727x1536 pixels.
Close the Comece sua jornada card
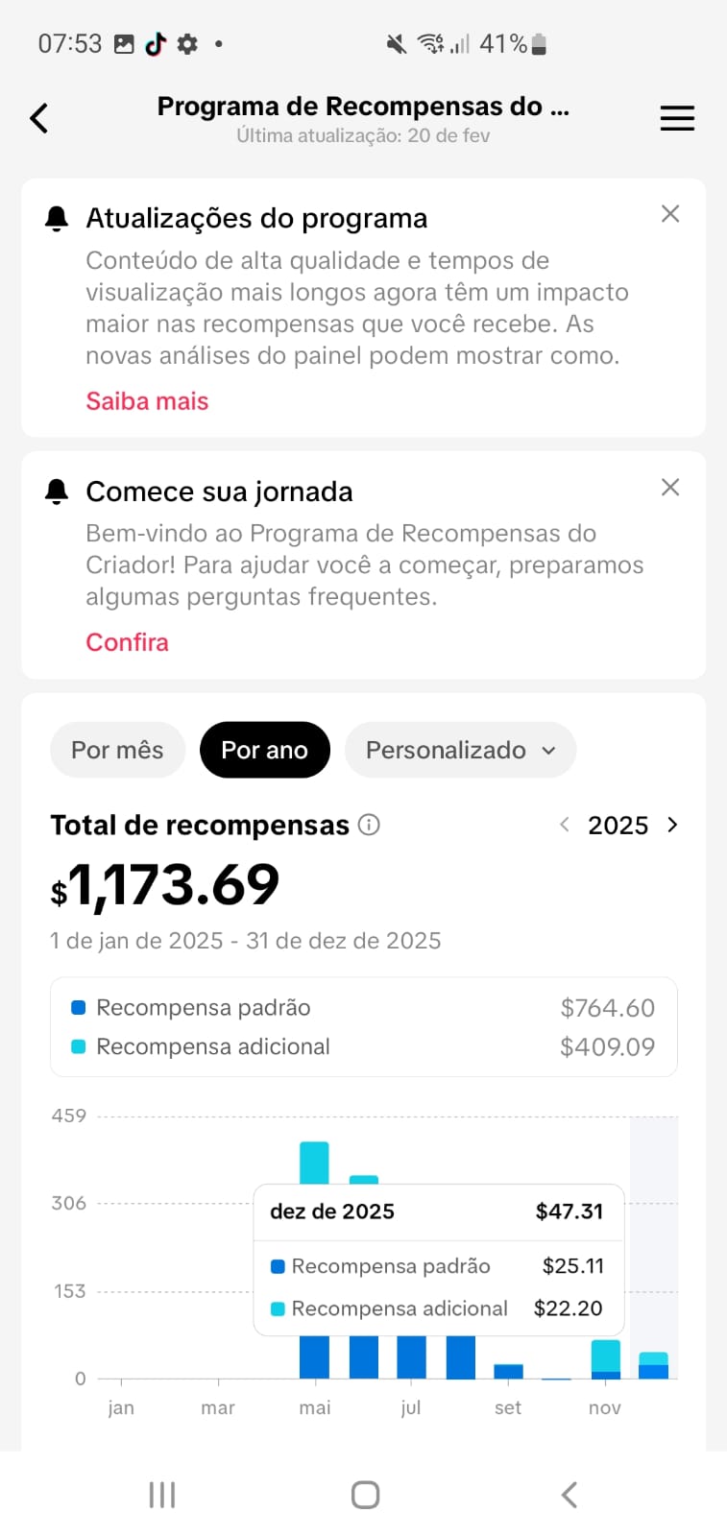tap(670, 487)
